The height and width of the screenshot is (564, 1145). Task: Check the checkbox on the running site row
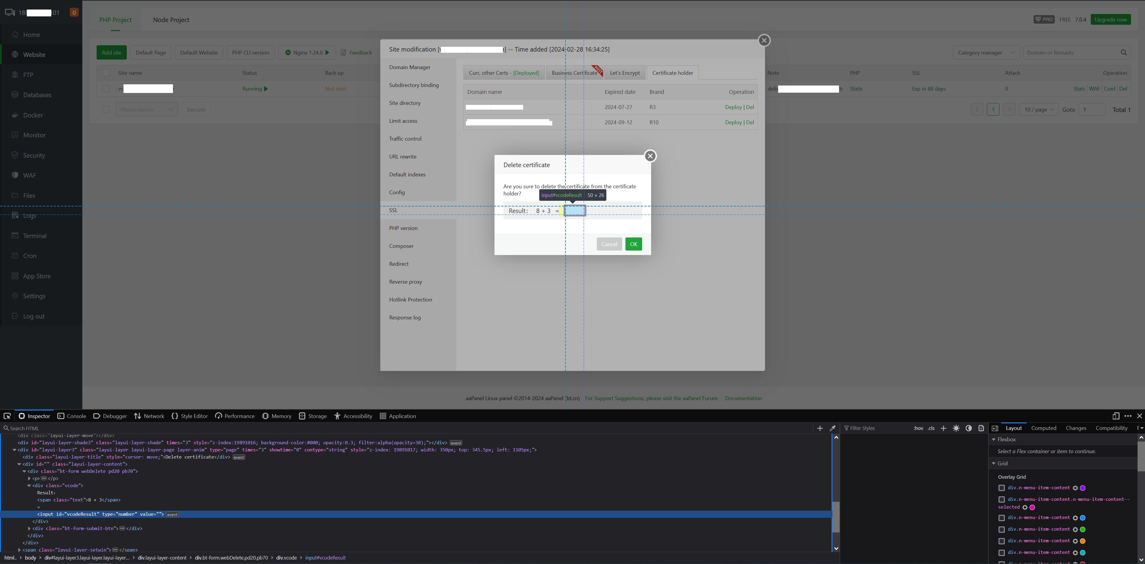(106, 88)
